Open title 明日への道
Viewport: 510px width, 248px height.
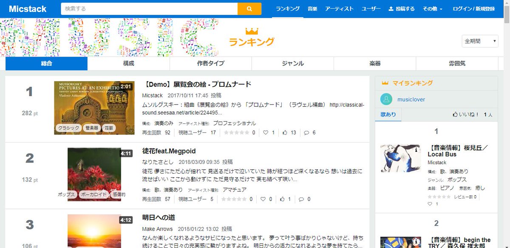click(159, 217)
